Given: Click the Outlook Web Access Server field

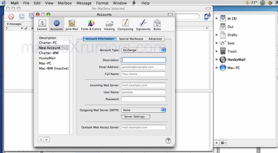Looking at the screenshot, I should pos(143,127).
